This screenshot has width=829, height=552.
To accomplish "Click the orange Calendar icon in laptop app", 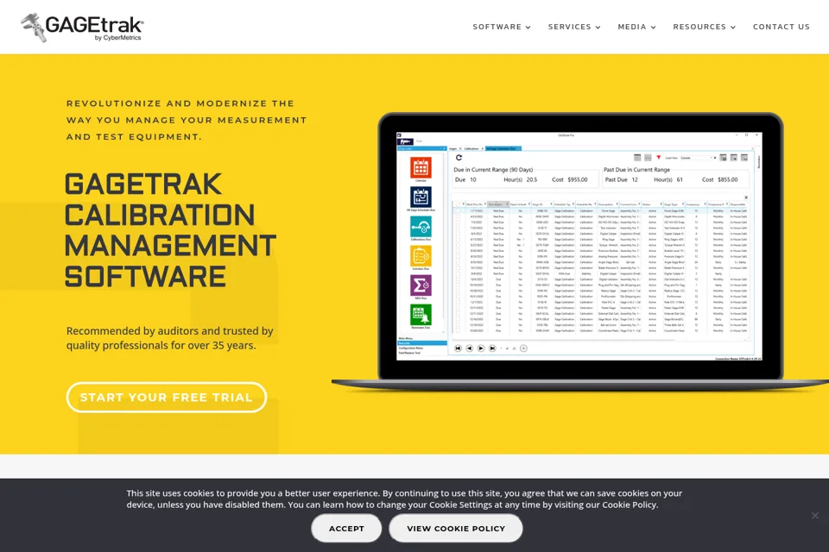I will click(421, 167).
